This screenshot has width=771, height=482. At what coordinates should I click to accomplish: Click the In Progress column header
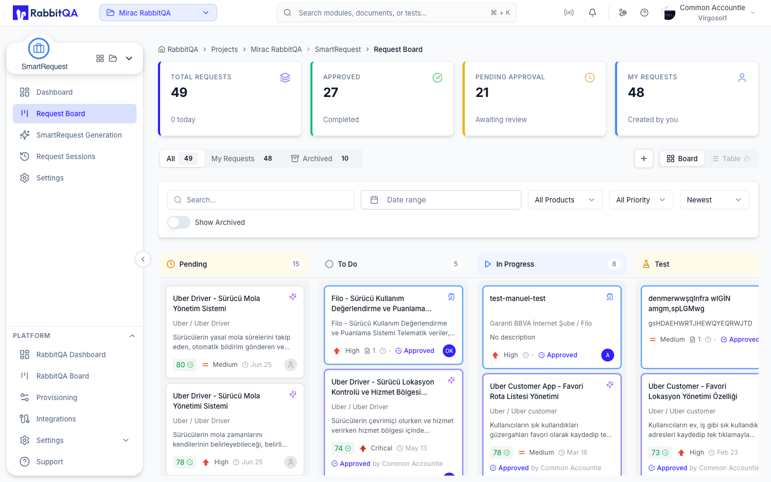coord(552,264)
